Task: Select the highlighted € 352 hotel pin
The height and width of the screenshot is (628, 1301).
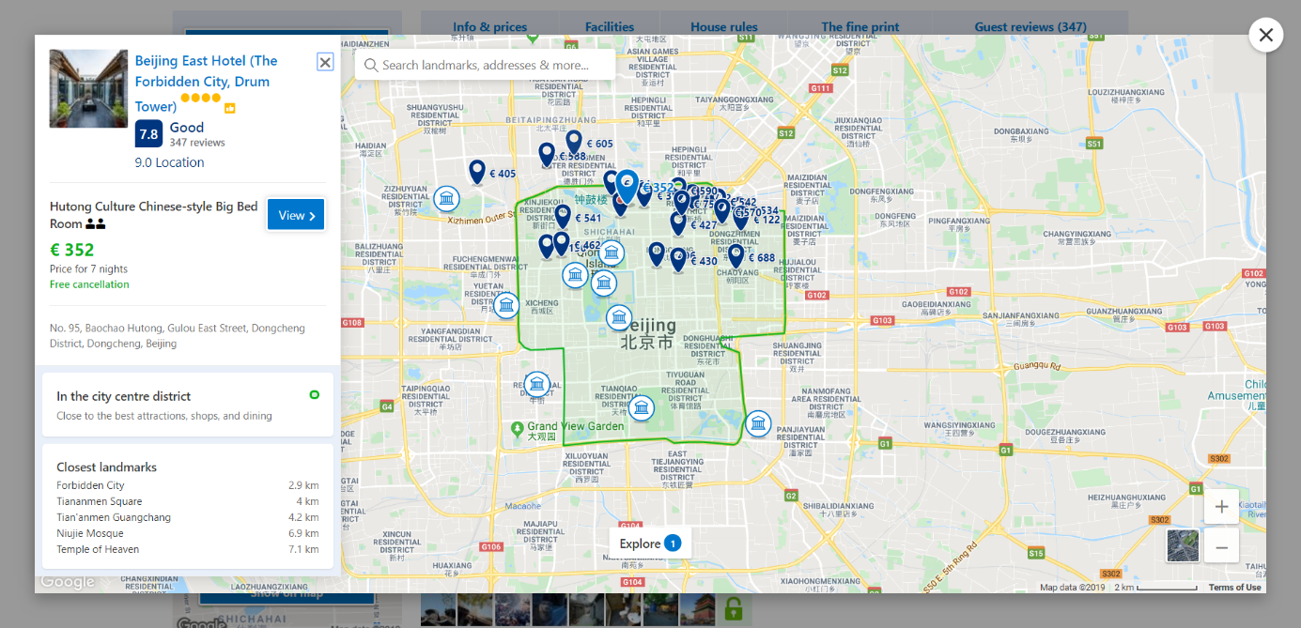Action: click(627, 186)
